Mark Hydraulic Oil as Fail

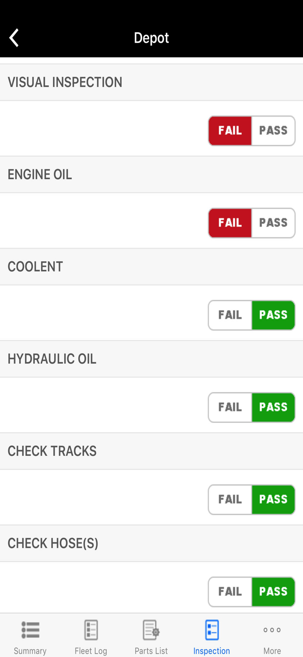[x=230, y=407]
